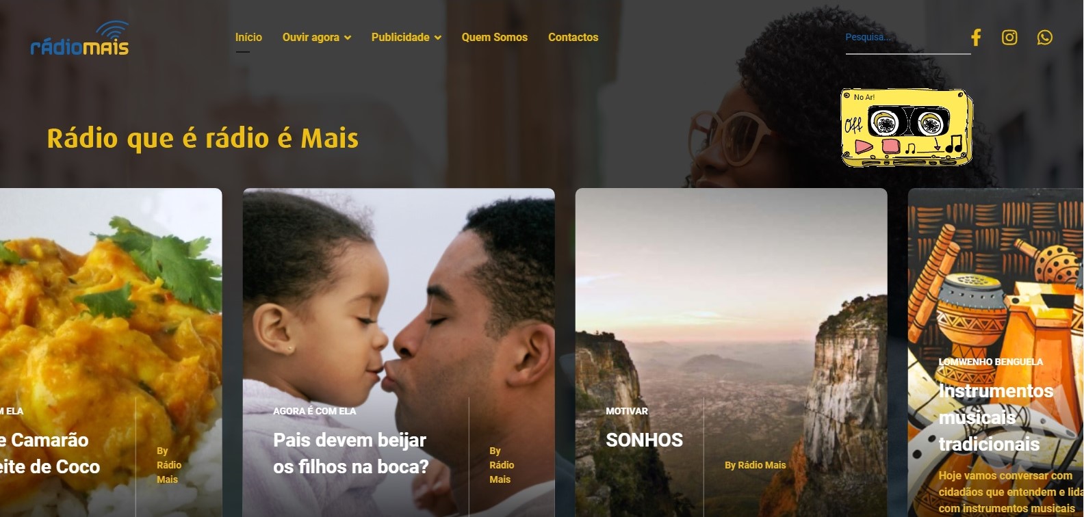Open the Rádio Mais Facebook page icon

976,37
